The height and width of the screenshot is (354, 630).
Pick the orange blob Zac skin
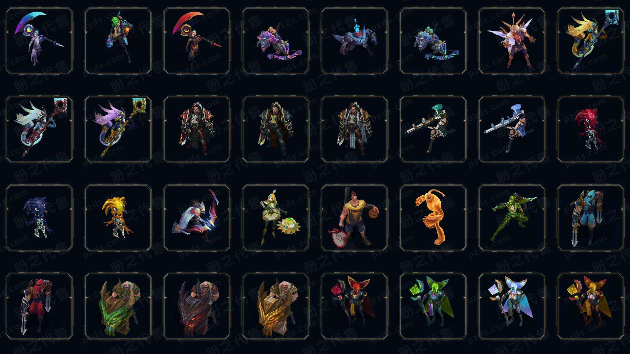433,218
